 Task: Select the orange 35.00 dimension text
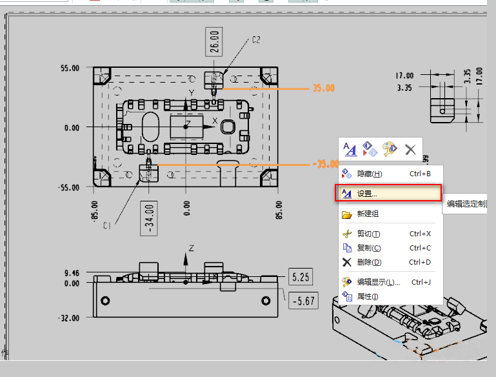(323, 88)
